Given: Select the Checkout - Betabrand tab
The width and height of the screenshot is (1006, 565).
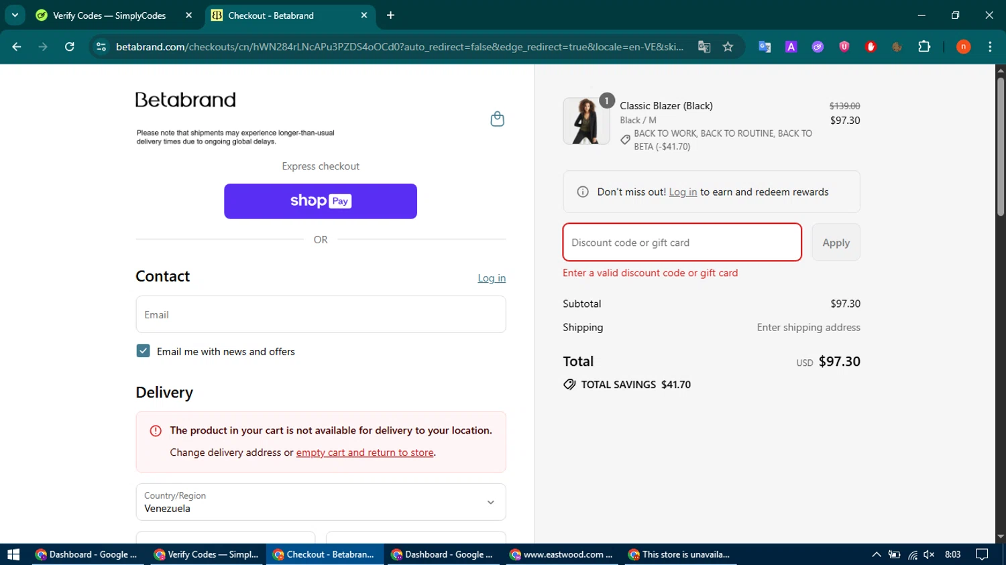Looking at the screenshot, I should click(x=289, y=15).
